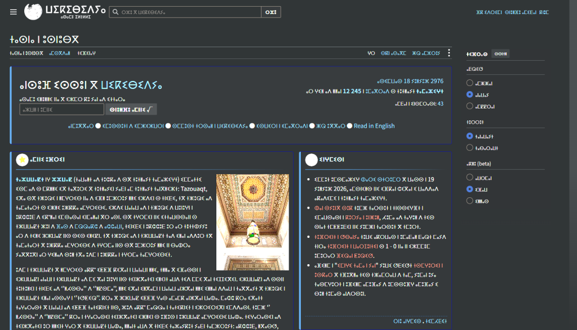The width and height of the screenshot is (577, 330).
Task: Open the view source tab
Action: click(393, 53)
